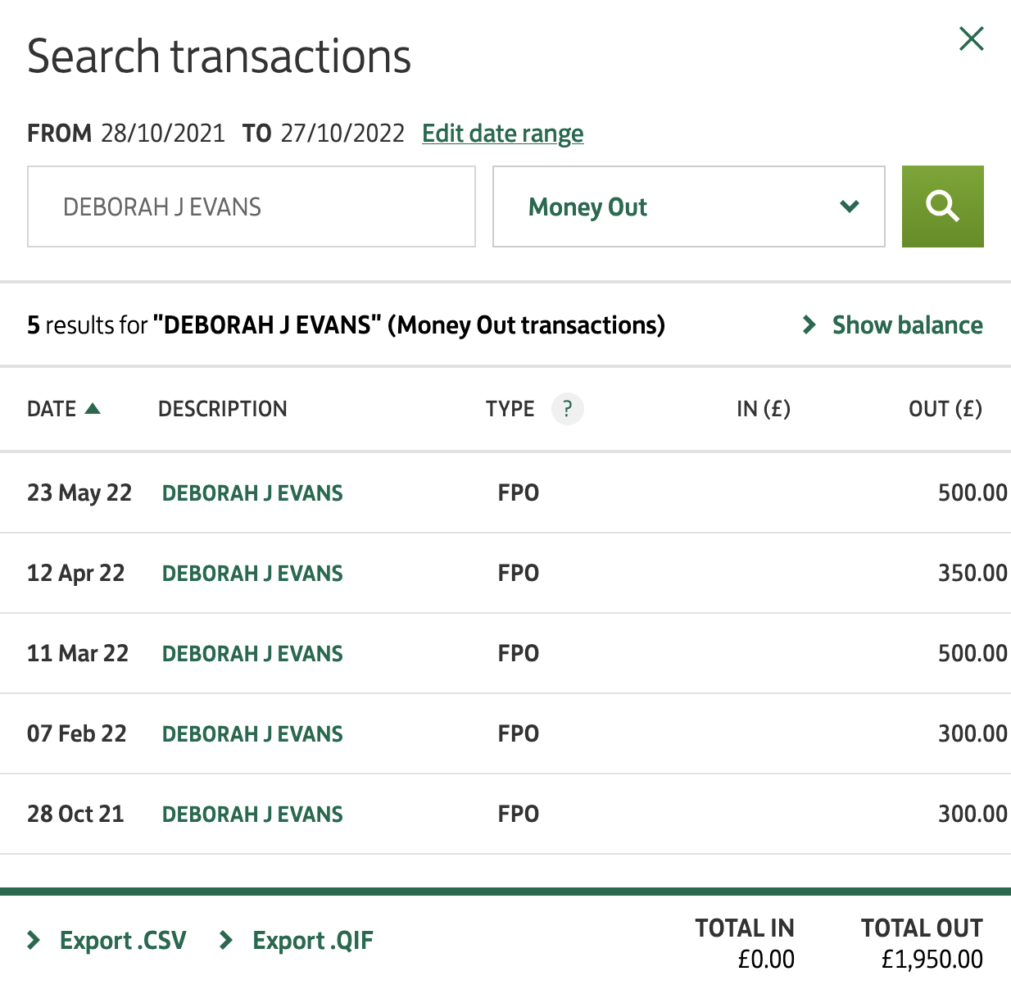
Task: Click the 5 results summary text
Action: [x=346, y=325]
